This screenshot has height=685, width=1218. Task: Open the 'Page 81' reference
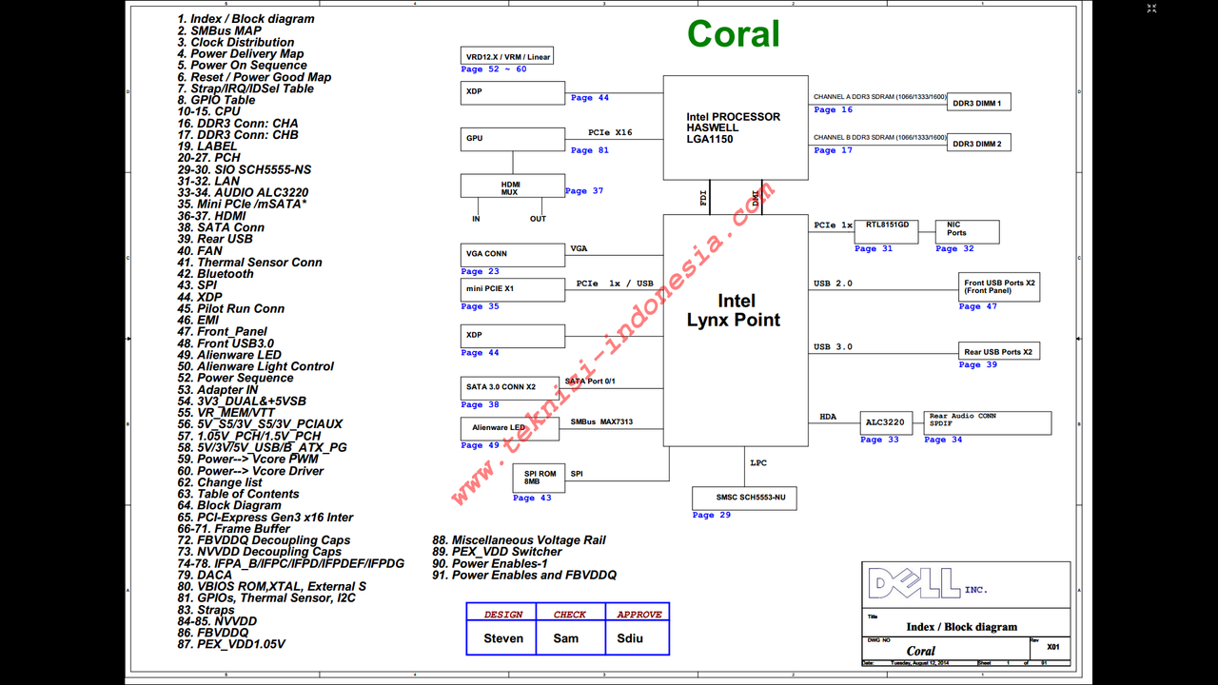coord(590,150)
